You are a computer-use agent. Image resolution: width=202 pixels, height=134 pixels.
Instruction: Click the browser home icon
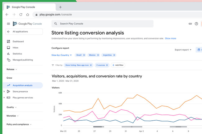click(x=28, y=15)
